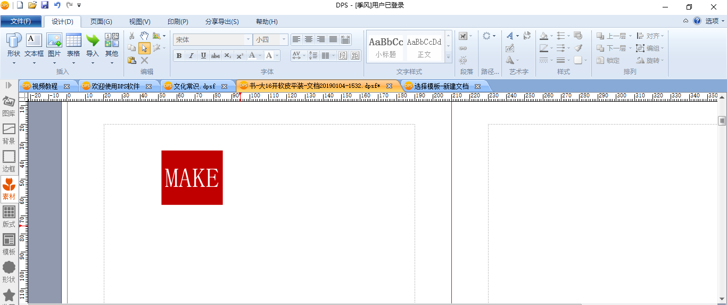
Task: Click the scissors cut icon
Action: [x=132, y=36]
